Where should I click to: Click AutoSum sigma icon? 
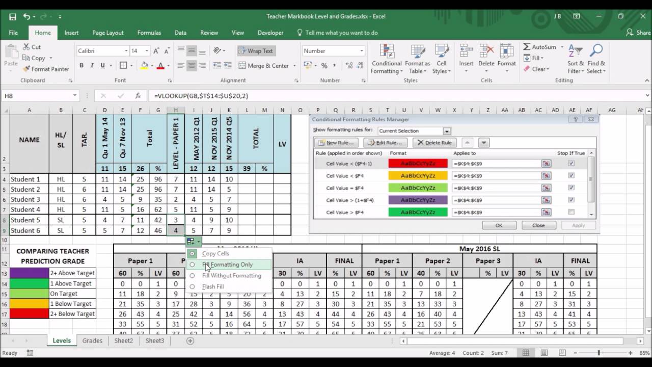click(x=527, y=47)
